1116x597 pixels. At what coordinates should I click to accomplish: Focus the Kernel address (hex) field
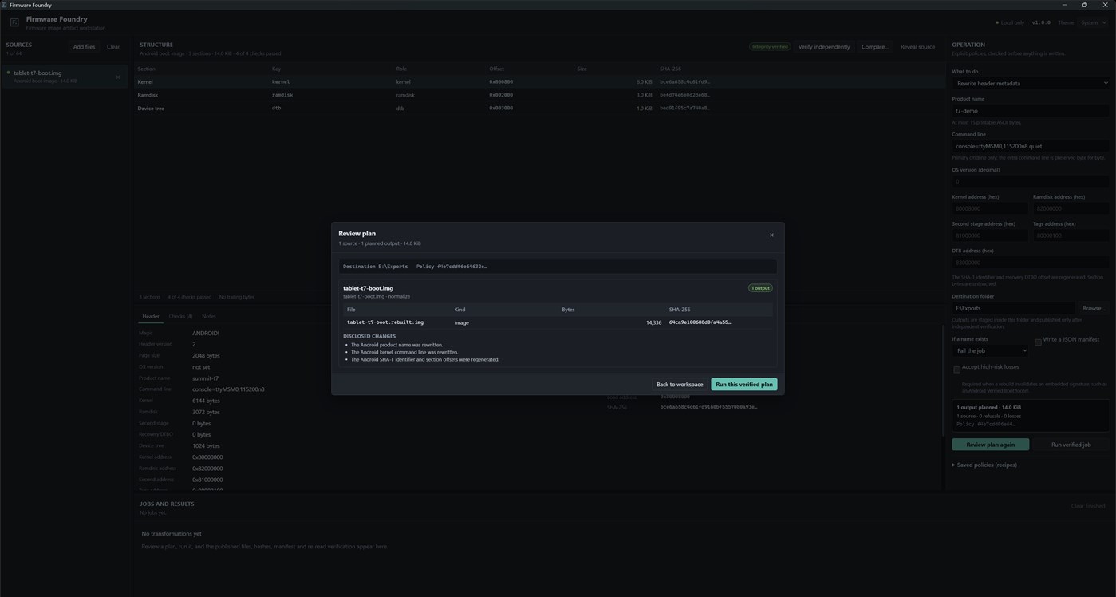point(990,208)
